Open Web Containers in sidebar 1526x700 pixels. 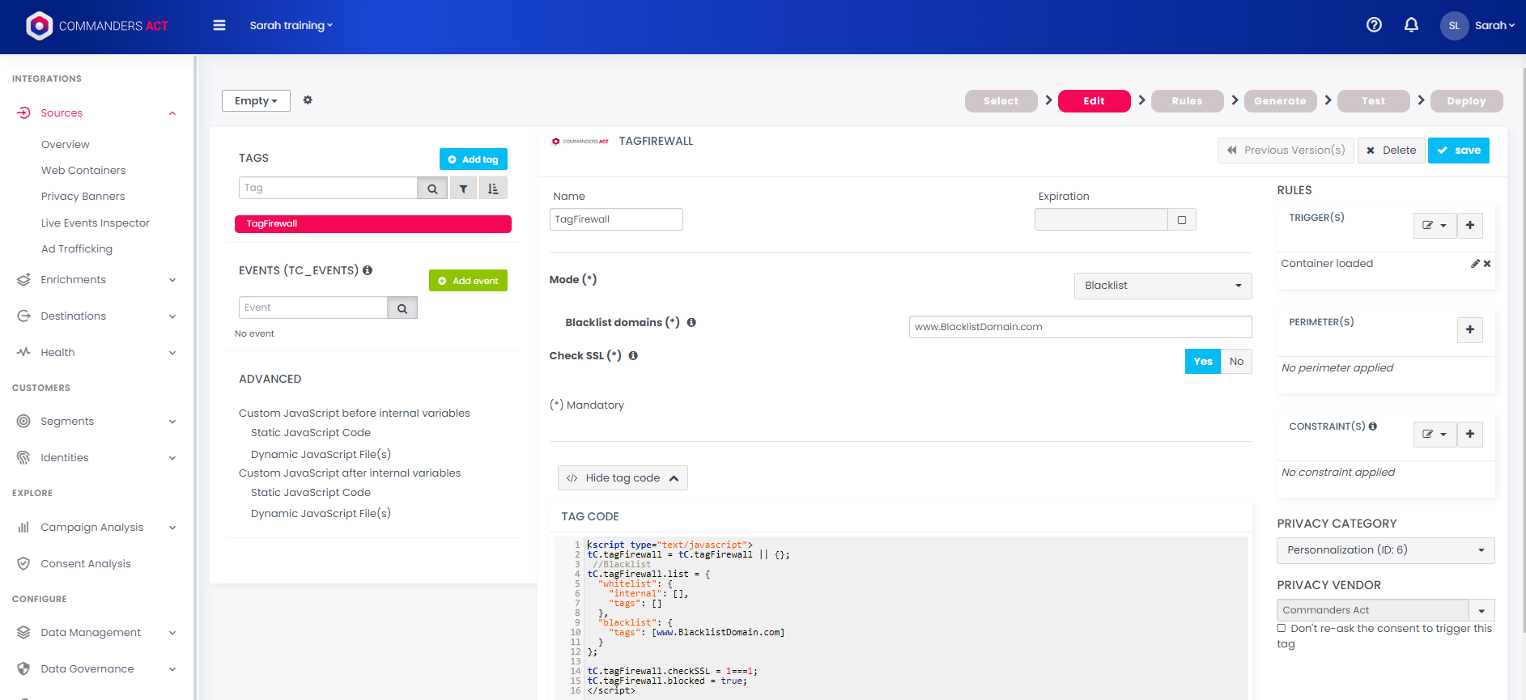click(83, 171)
